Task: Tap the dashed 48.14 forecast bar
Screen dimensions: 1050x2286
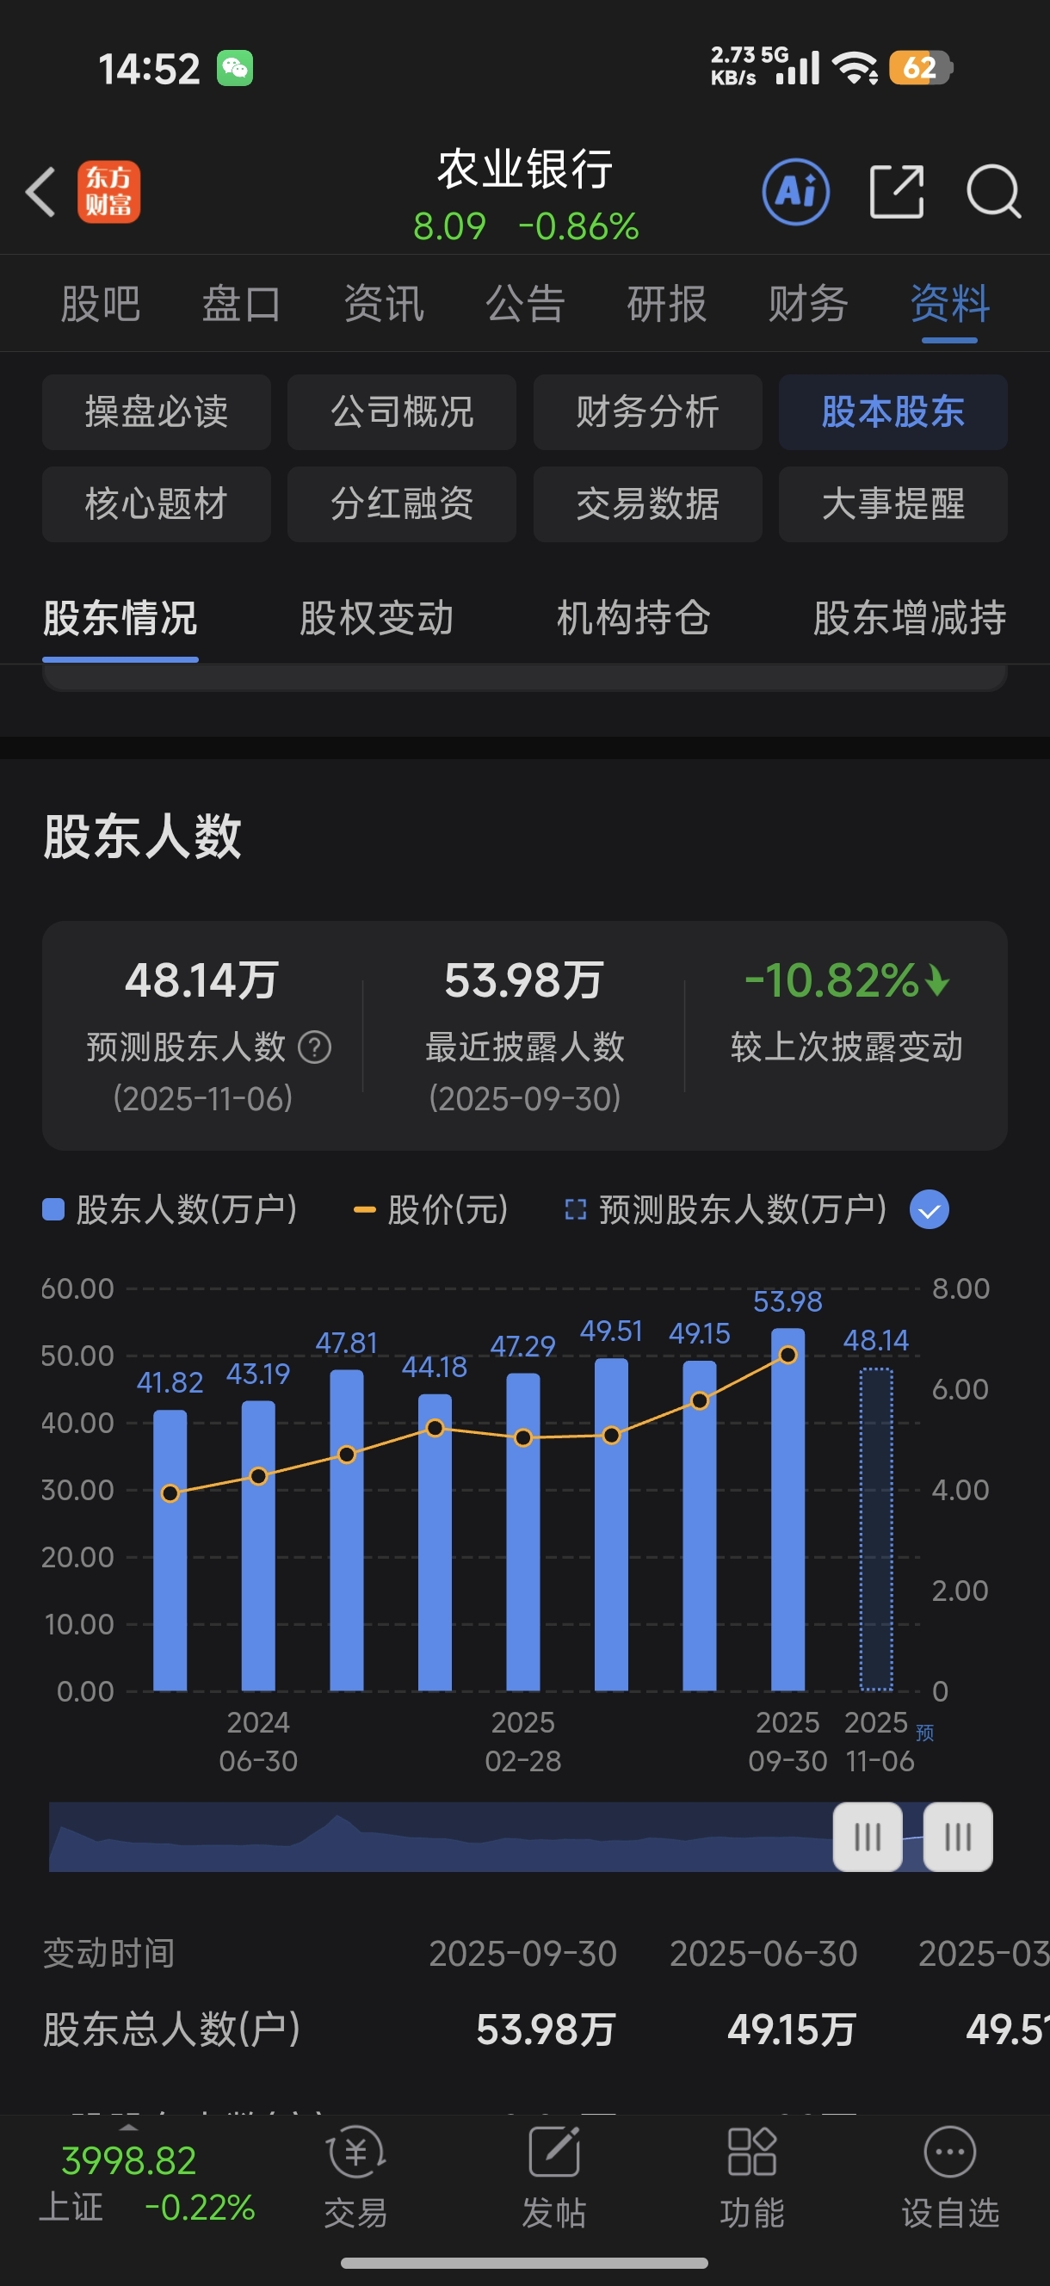Action: click(x=876, y=1530)
